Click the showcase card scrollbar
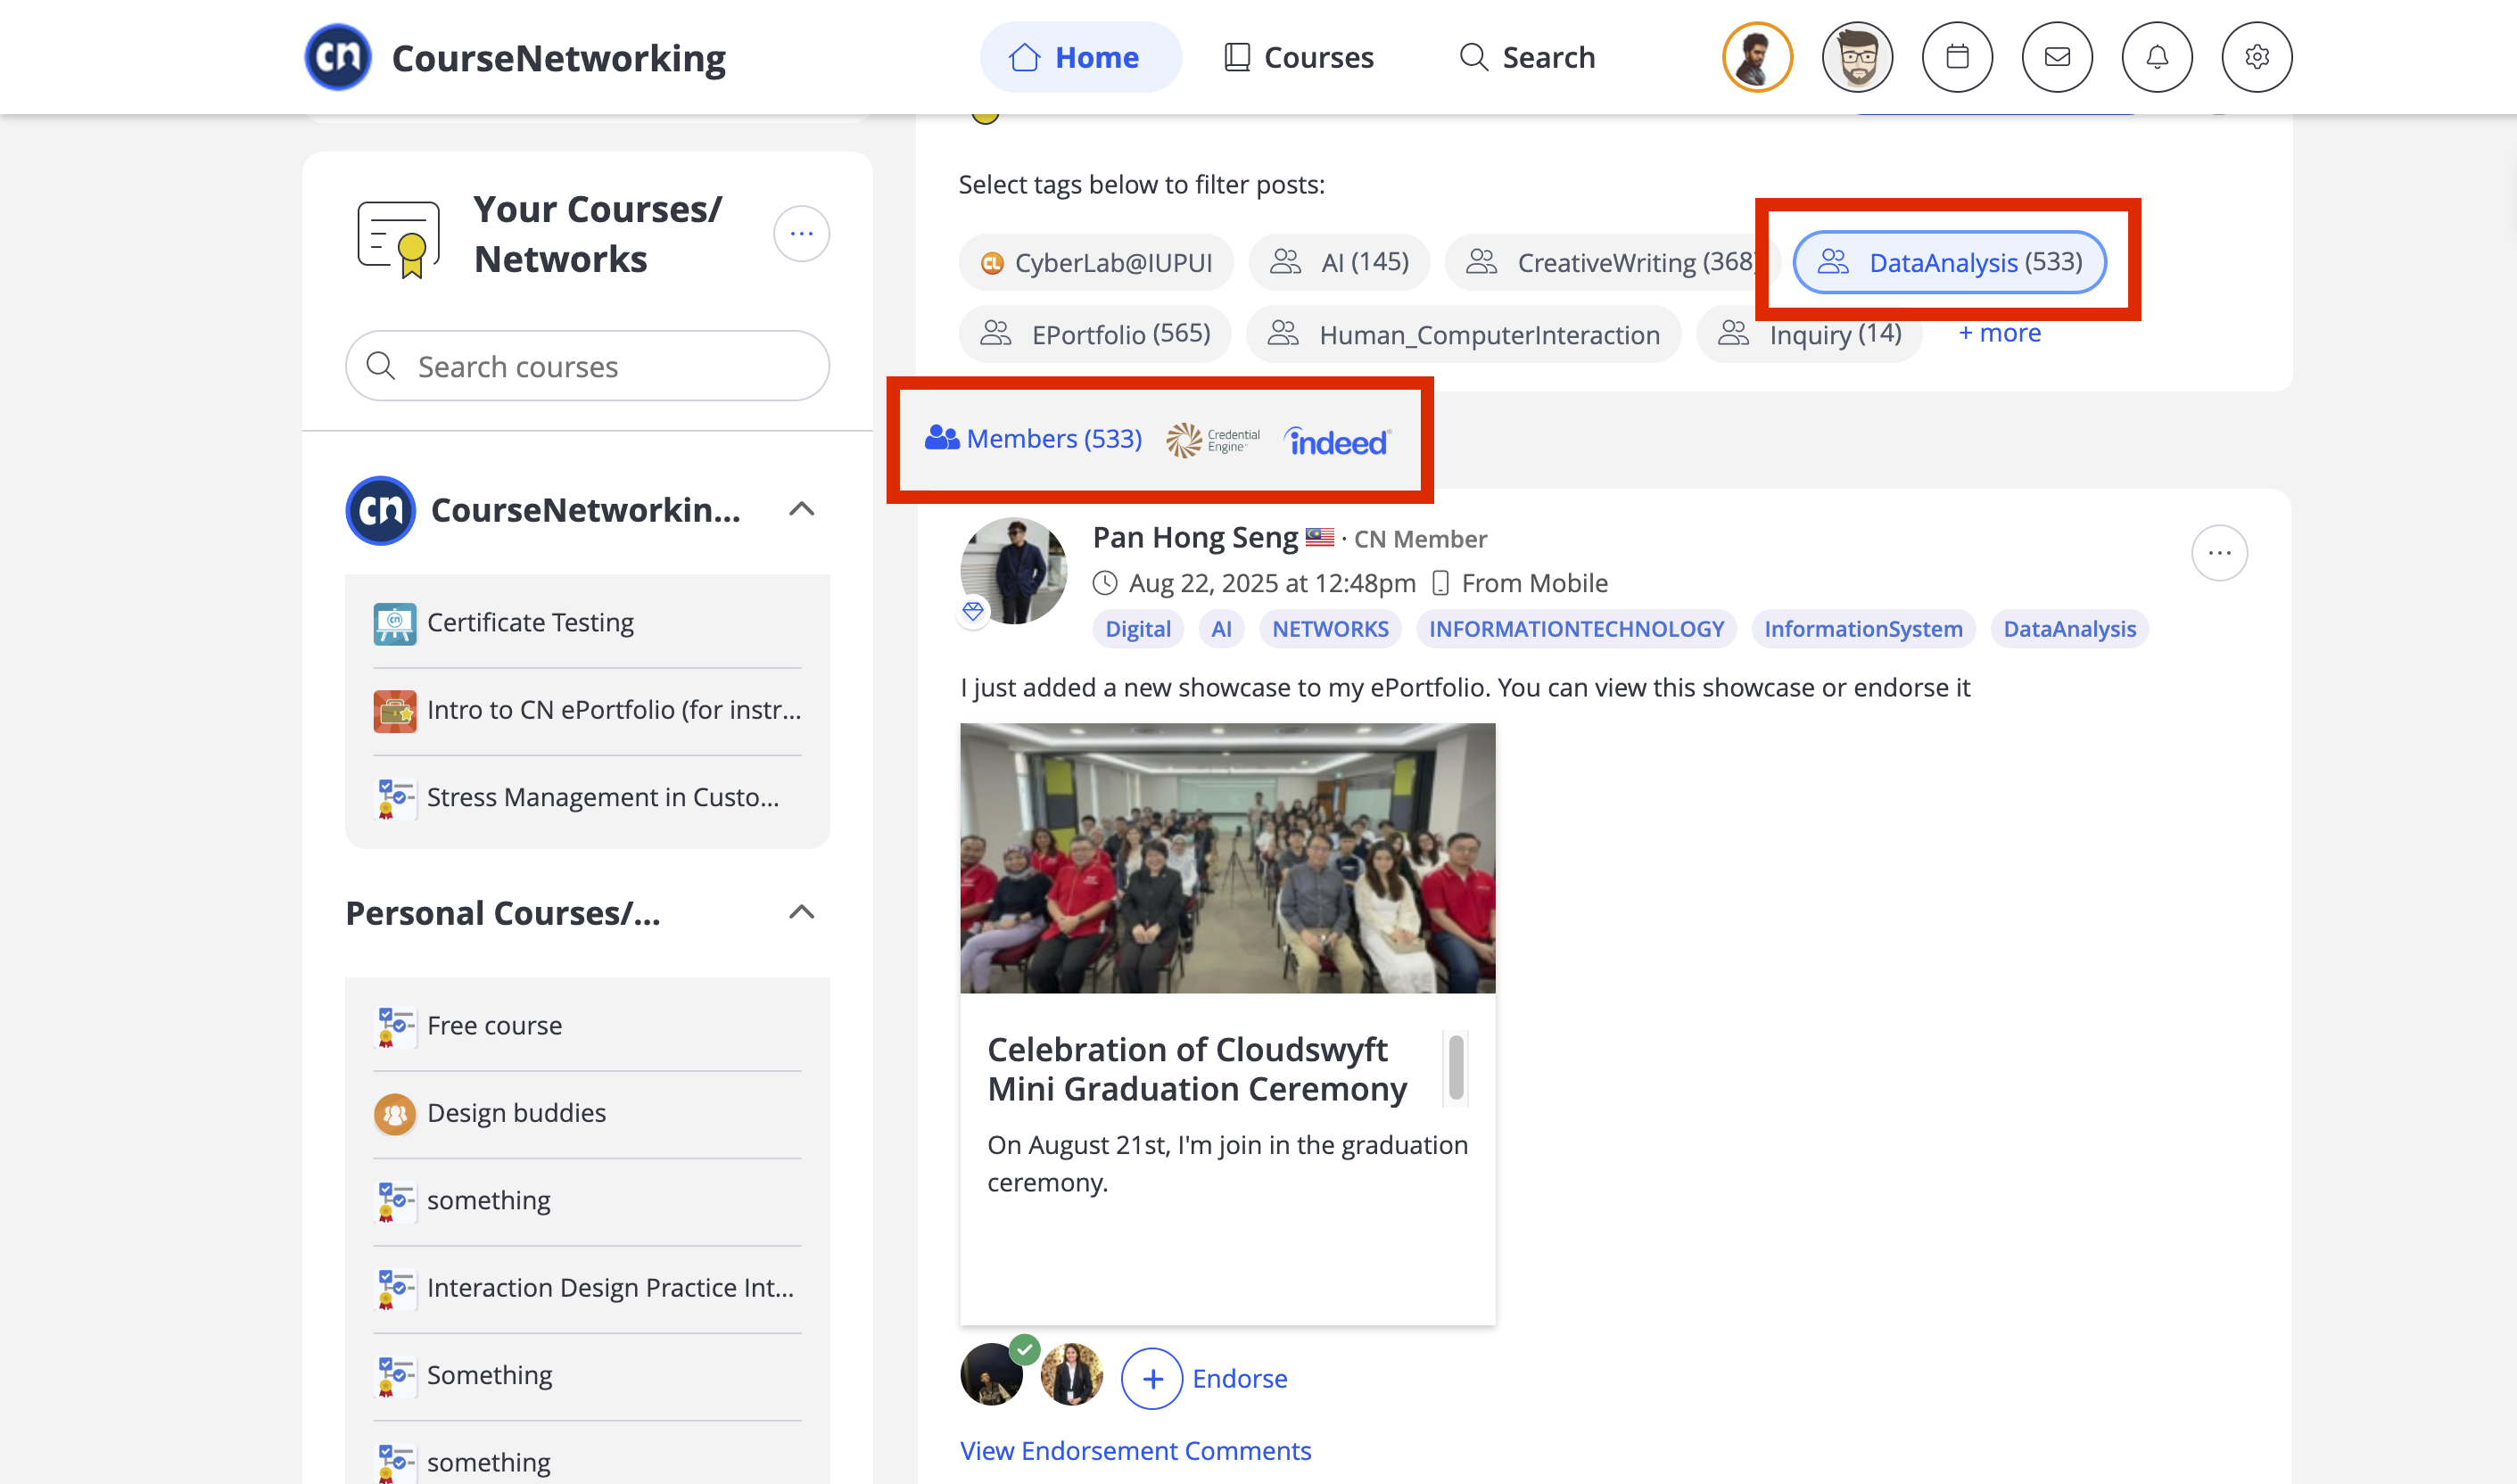 pos(1456,1067)
